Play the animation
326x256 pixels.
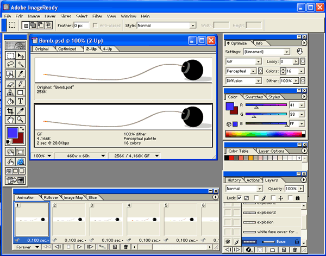[x=79, y=247]
